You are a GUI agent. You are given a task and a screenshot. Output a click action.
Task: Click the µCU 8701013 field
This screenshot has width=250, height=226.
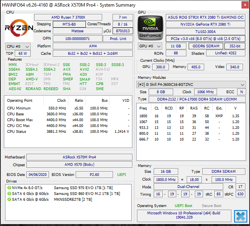123,31
